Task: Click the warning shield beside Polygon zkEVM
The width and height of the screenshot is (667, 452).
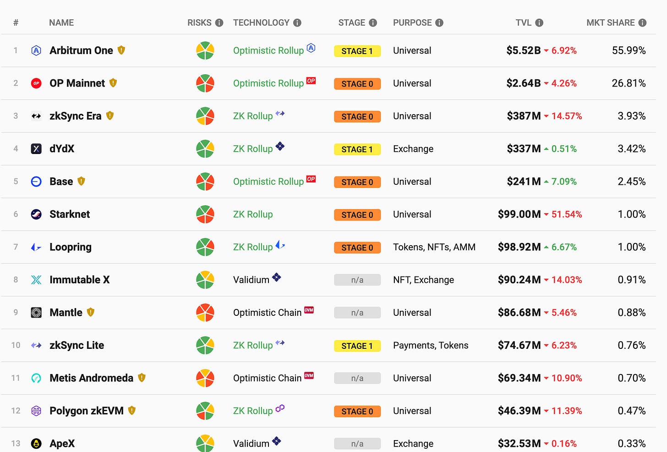Action: point(132,410)
